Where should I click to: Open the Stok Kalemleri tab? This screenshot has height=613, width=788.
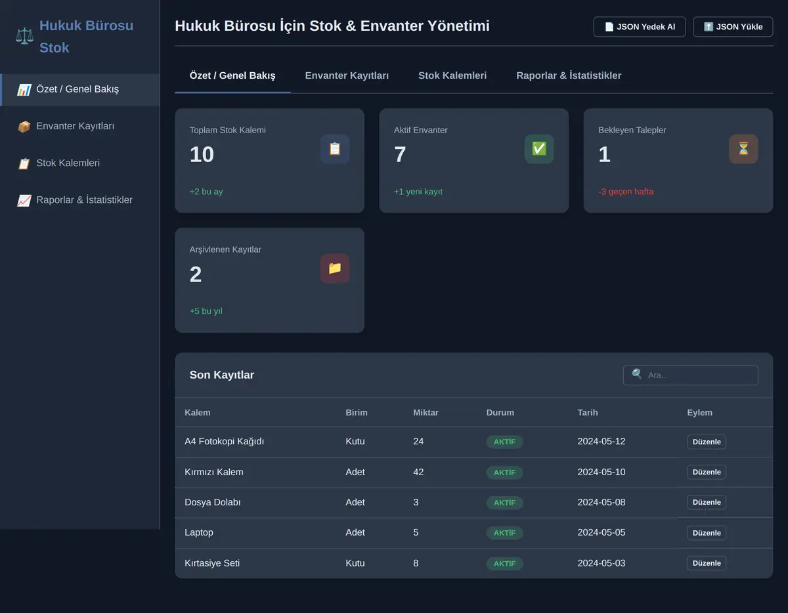(452, 75)
